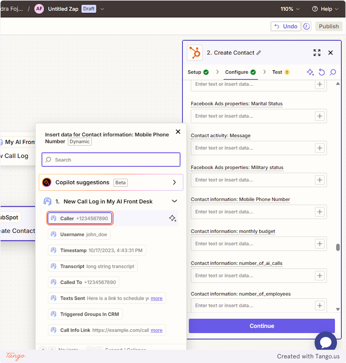Click plus button for Military status field
Screen dimensions: 346x363
pos(319,180)
